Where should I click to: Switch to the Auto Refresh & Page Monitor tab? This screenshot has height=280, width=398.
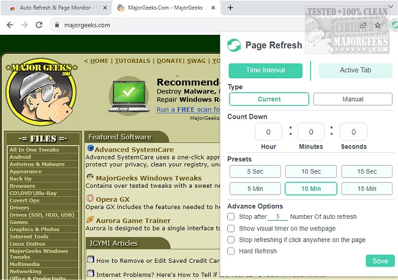tap(56, 8)
